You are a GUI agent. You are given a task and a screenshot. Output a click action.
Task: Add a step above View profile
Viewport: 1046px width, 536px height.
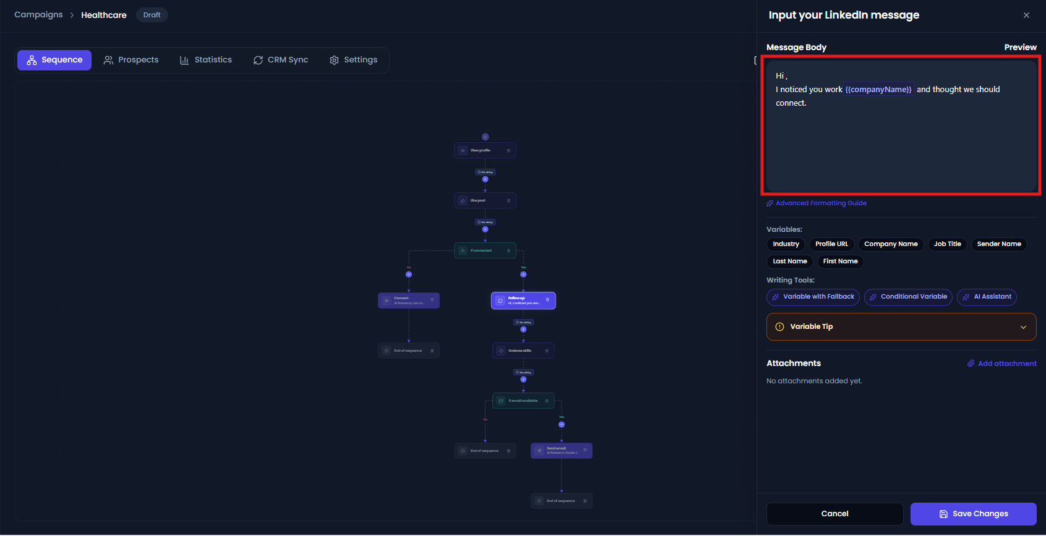tap(486, 137)
